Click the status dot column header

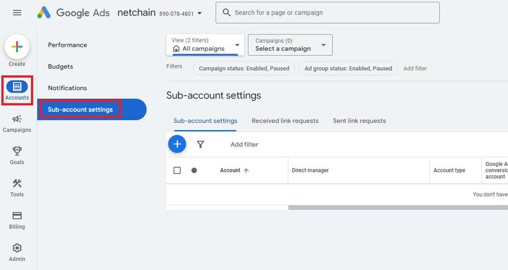194,171
